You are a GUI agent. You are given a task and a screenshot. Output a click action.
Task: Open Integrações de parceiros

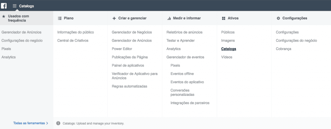click(190, 103)
